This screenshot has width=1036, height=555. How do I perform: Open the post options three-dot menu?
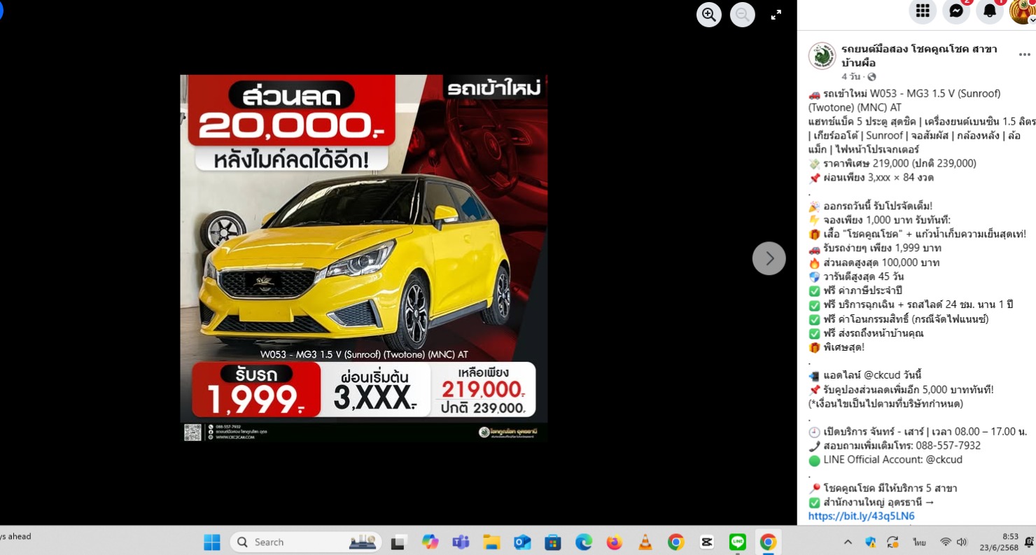[x=1025, y=55]
